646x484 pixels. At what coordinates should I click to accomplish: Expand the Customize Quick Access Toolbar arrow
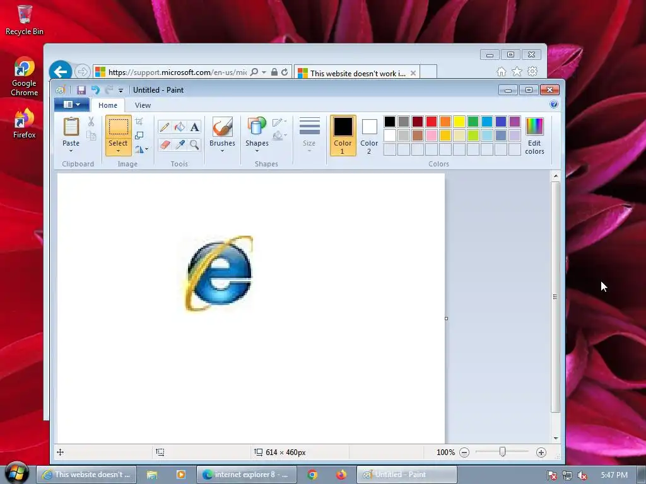pos(120,91)
